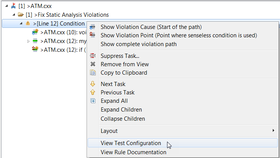Choose Collapse Children from context menu
Image resolution: width=280 pixels, height=158 pixels.
click(x=123, y=119)
